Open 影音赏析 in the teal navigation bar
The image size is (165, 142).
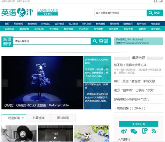coord(99,29)
